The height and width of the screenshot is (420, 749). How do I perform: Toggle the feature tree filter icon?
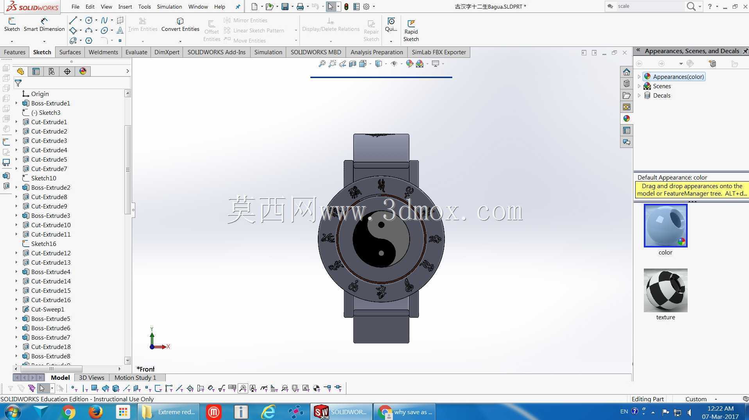[x=18, y=83]
